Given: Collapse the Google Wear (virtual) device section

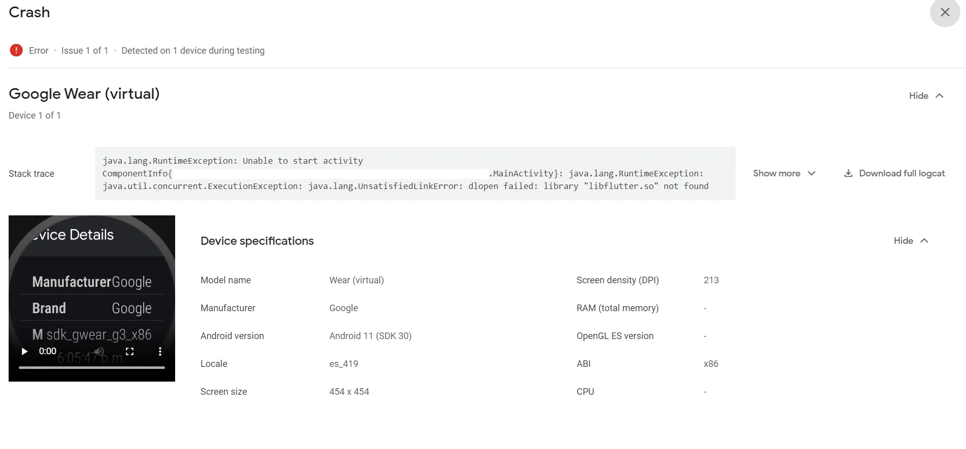Looking at the screenshot, I should (x=926, y=96).
